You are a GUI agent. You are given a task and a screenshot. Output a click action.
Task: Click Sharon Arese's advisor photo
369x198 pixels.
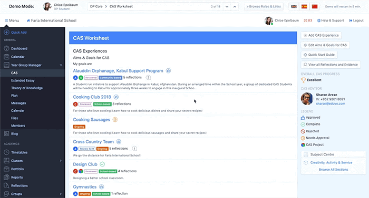click(x=307, y=99)
